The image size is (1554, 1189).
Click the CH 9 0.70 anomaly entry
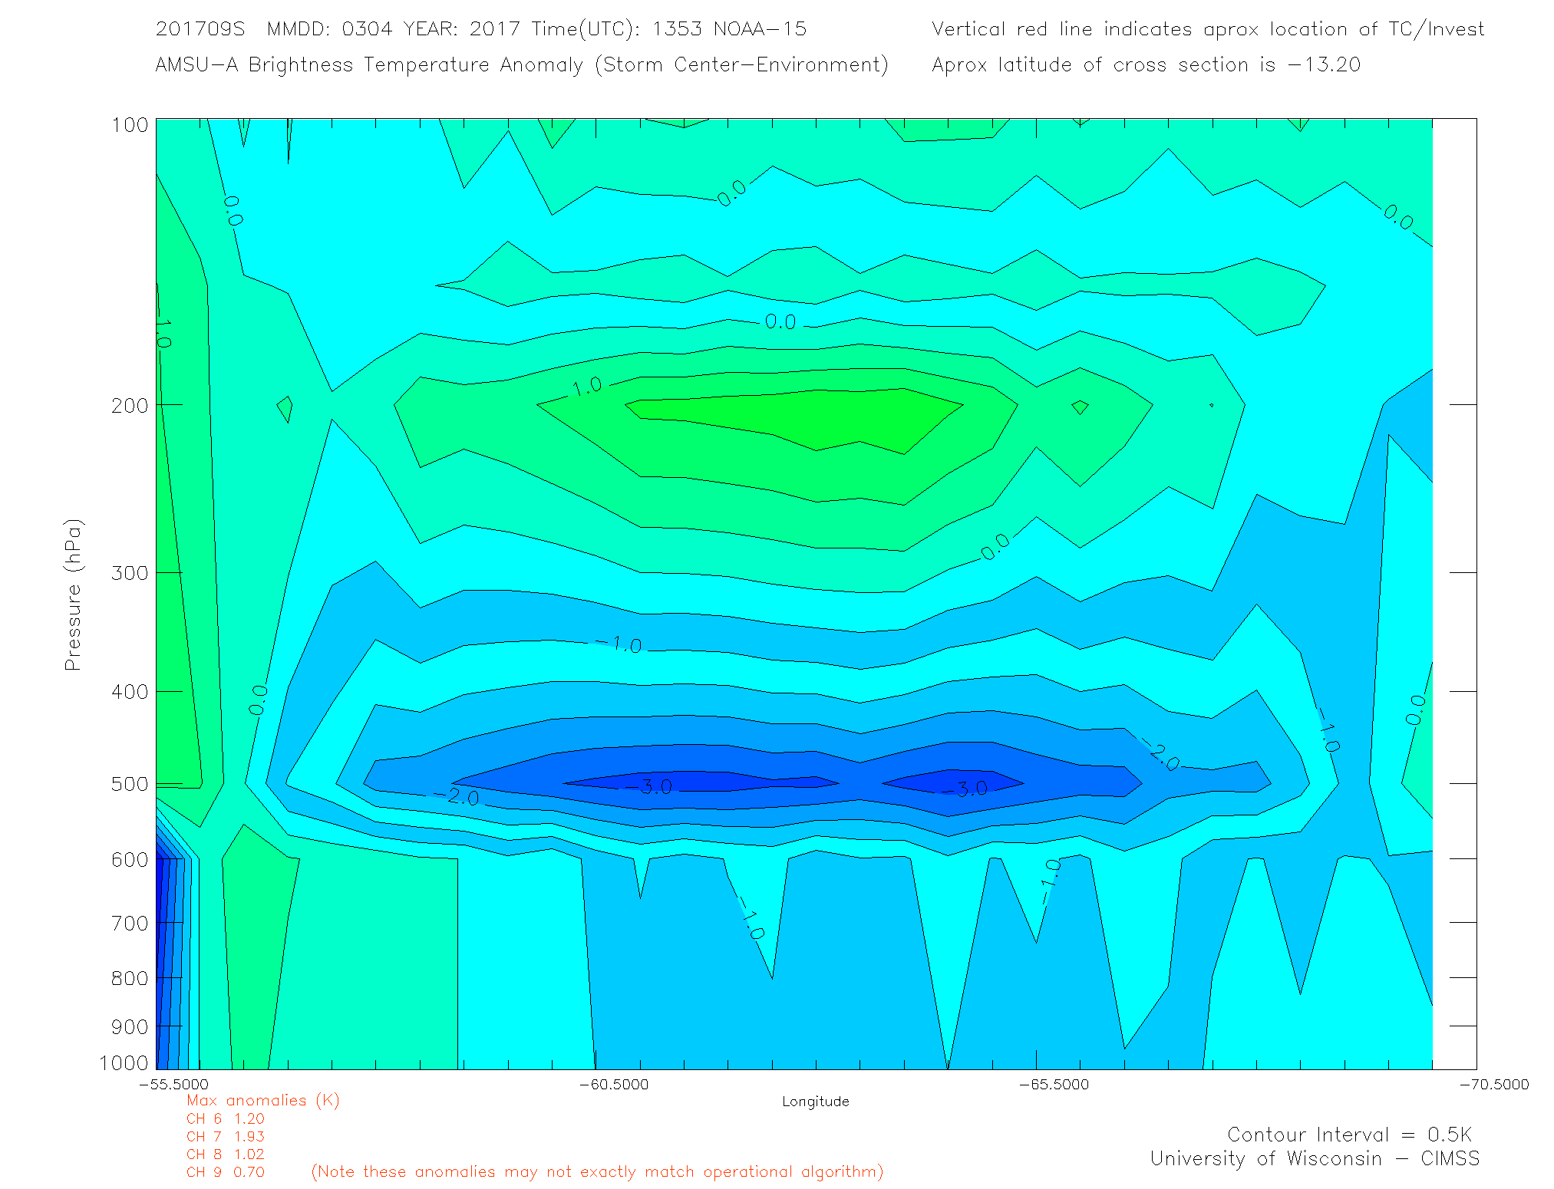pyautogui.click(x=225, y=1172)
